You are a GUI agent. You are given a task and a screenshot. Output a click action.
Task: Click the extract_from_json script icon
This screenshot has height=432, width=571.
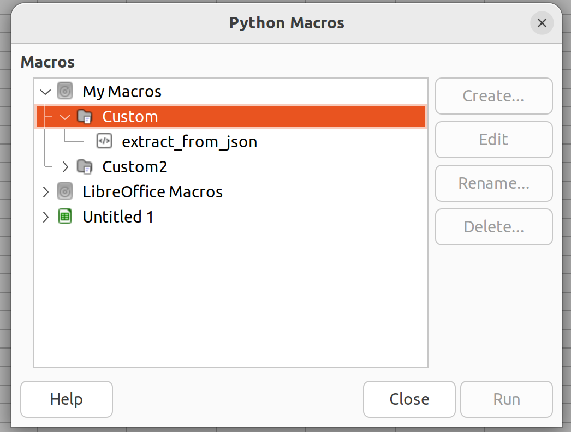(104, 141)
